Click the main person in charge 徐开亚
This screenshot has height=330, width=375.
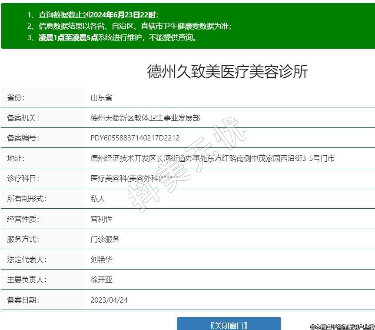tap(101, 280)
